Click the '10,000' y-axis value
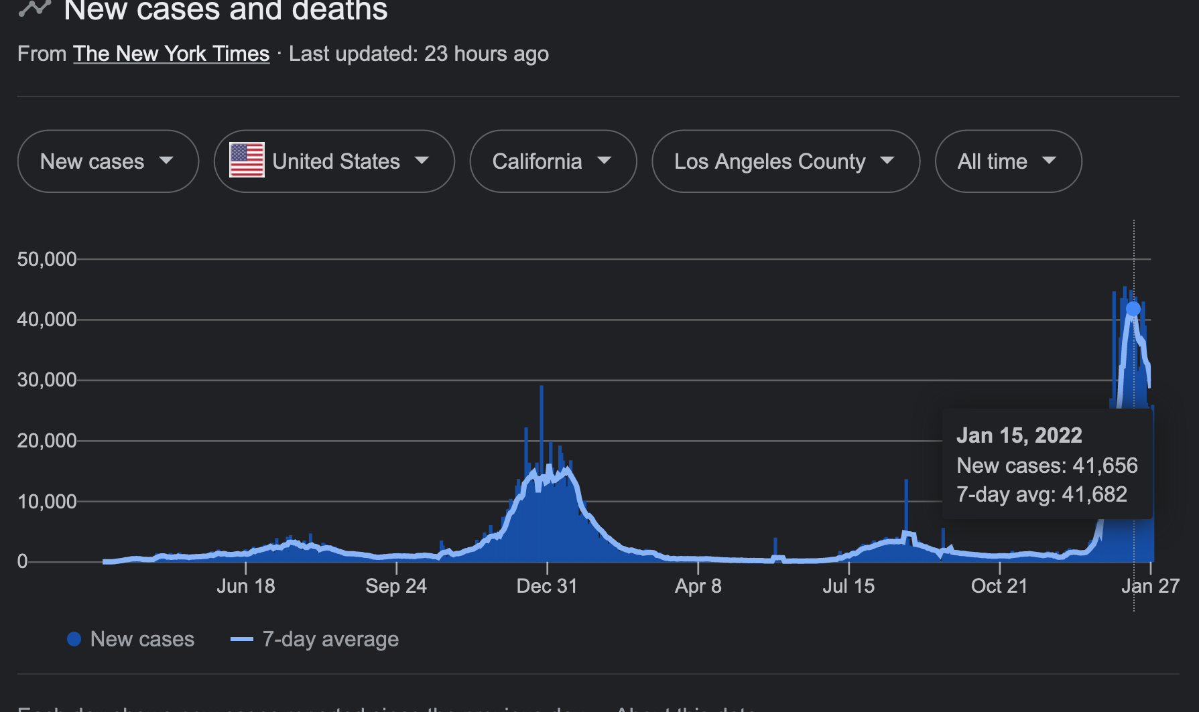The width and height of the screenshot is (1199, 712). click(x=47, y=501)
